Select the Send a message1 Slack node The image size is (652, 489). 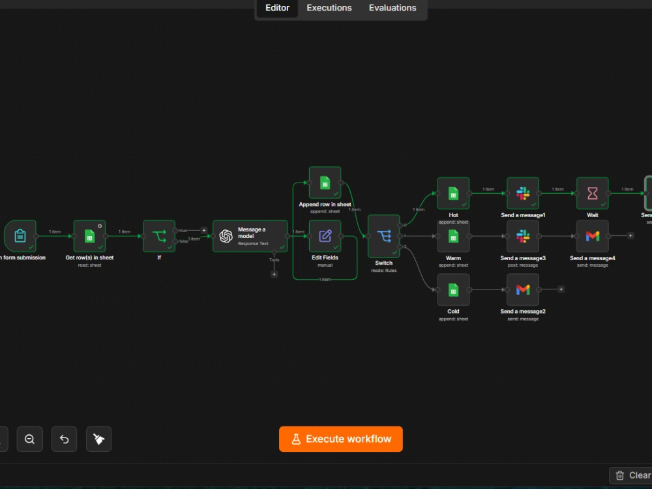click(523, 194)
